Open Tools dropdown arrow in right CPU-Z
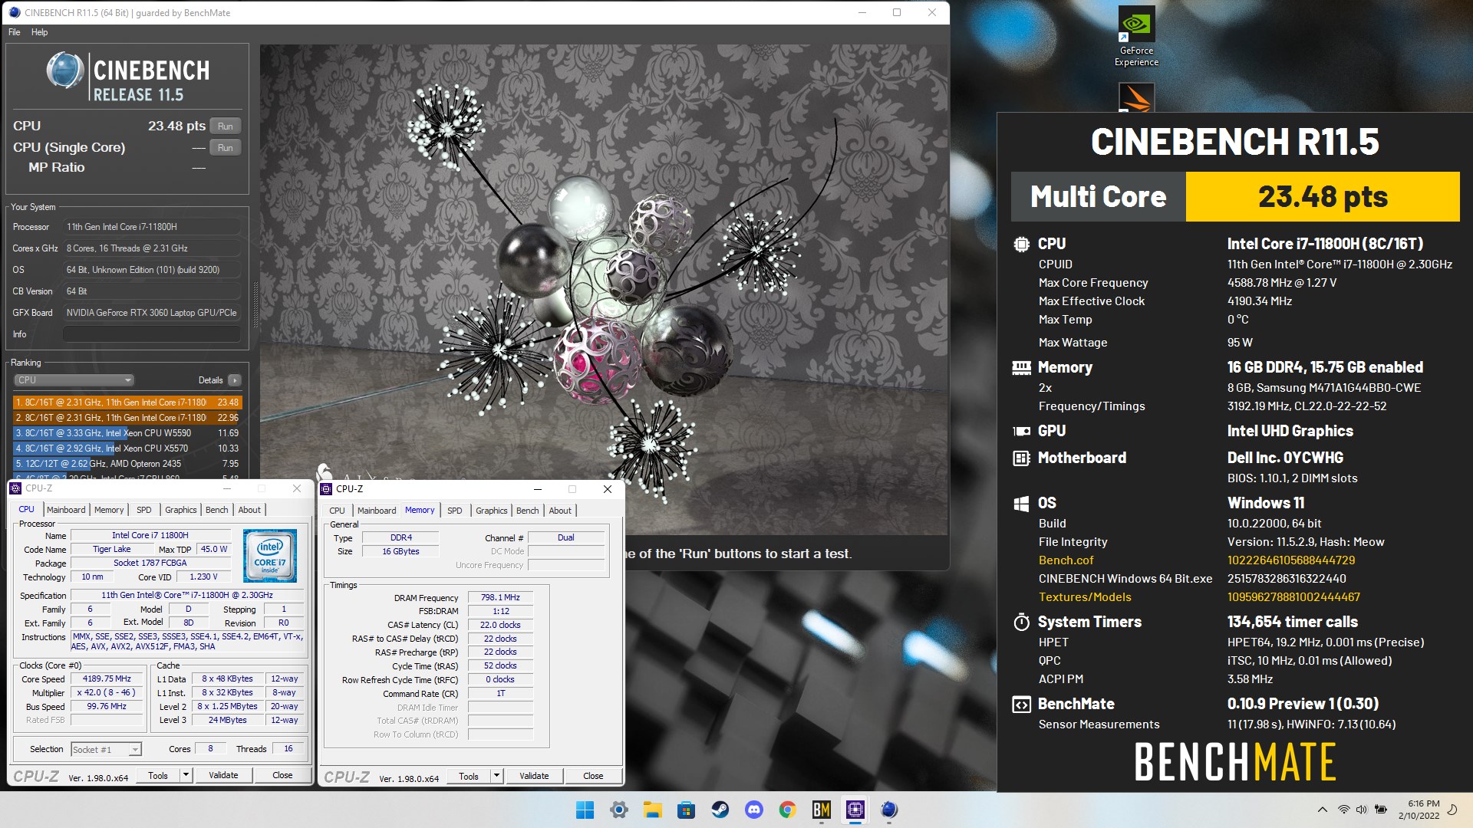The height and width of the screenshot is (828, 1473). pyautogui.click(x=496, y=776)
